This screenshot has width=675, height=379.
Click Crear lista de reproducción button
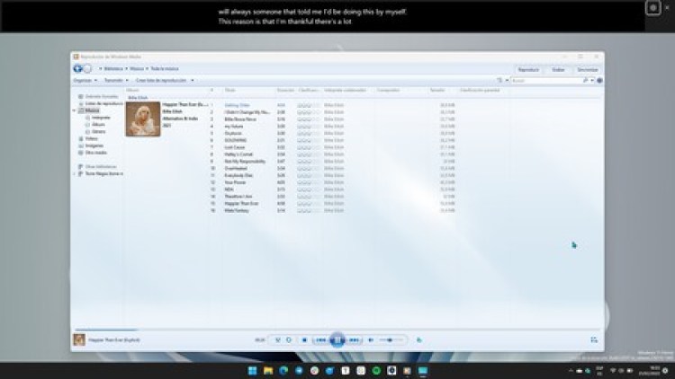tap(161, 80)
